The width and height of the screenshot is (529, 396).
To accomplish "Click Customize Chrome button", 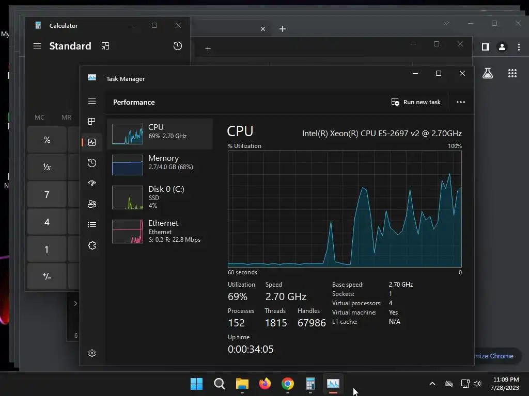I will pos(498,356).
